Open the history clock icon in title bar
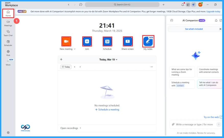 [x=81, y=5]
